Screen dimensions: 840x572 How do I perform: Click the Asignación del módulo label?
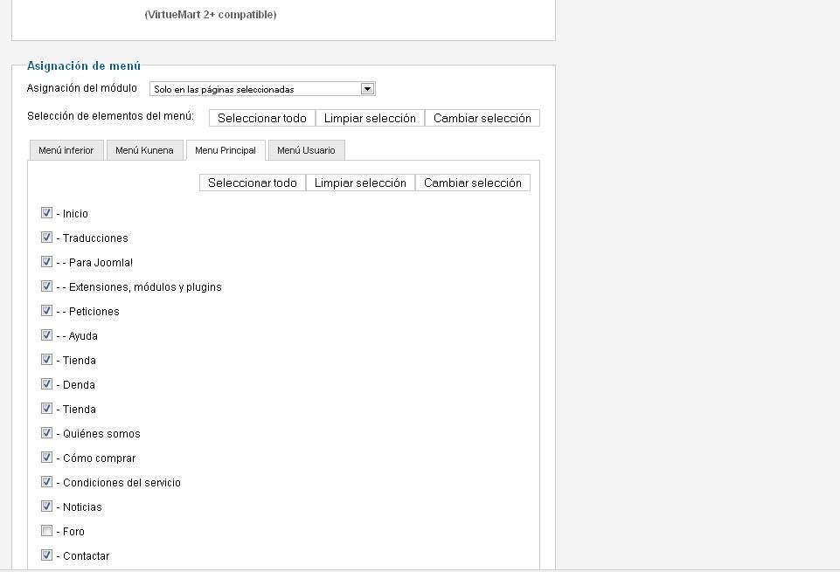[82, 88]
